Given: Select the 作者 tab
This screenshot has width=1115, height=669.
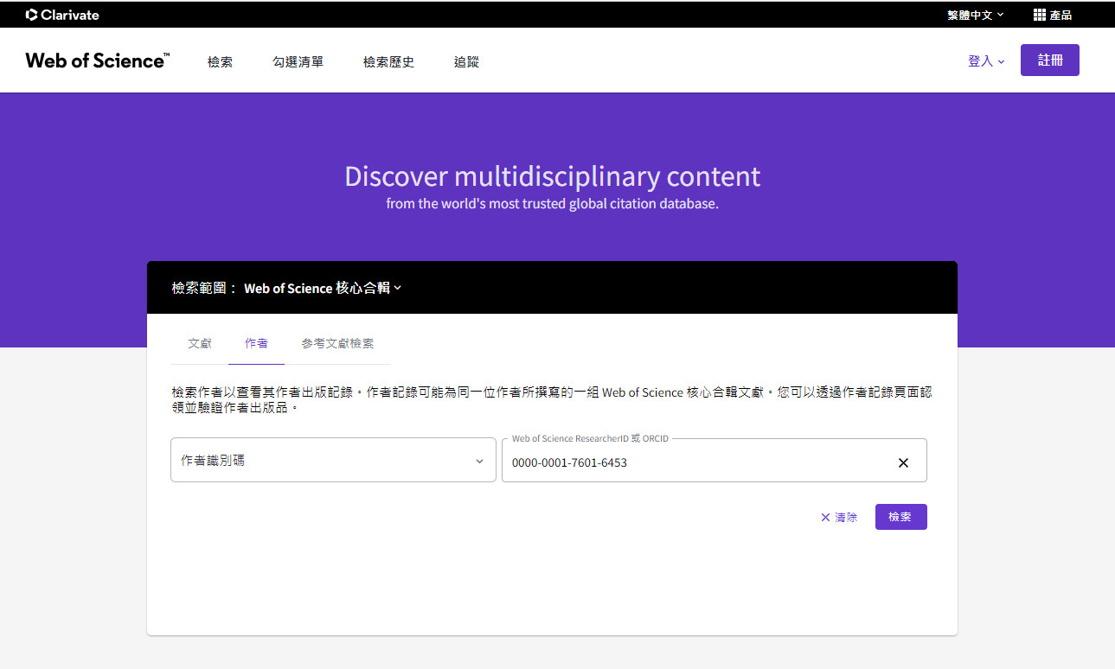Looking at the screenshot, I should [256, 343].
